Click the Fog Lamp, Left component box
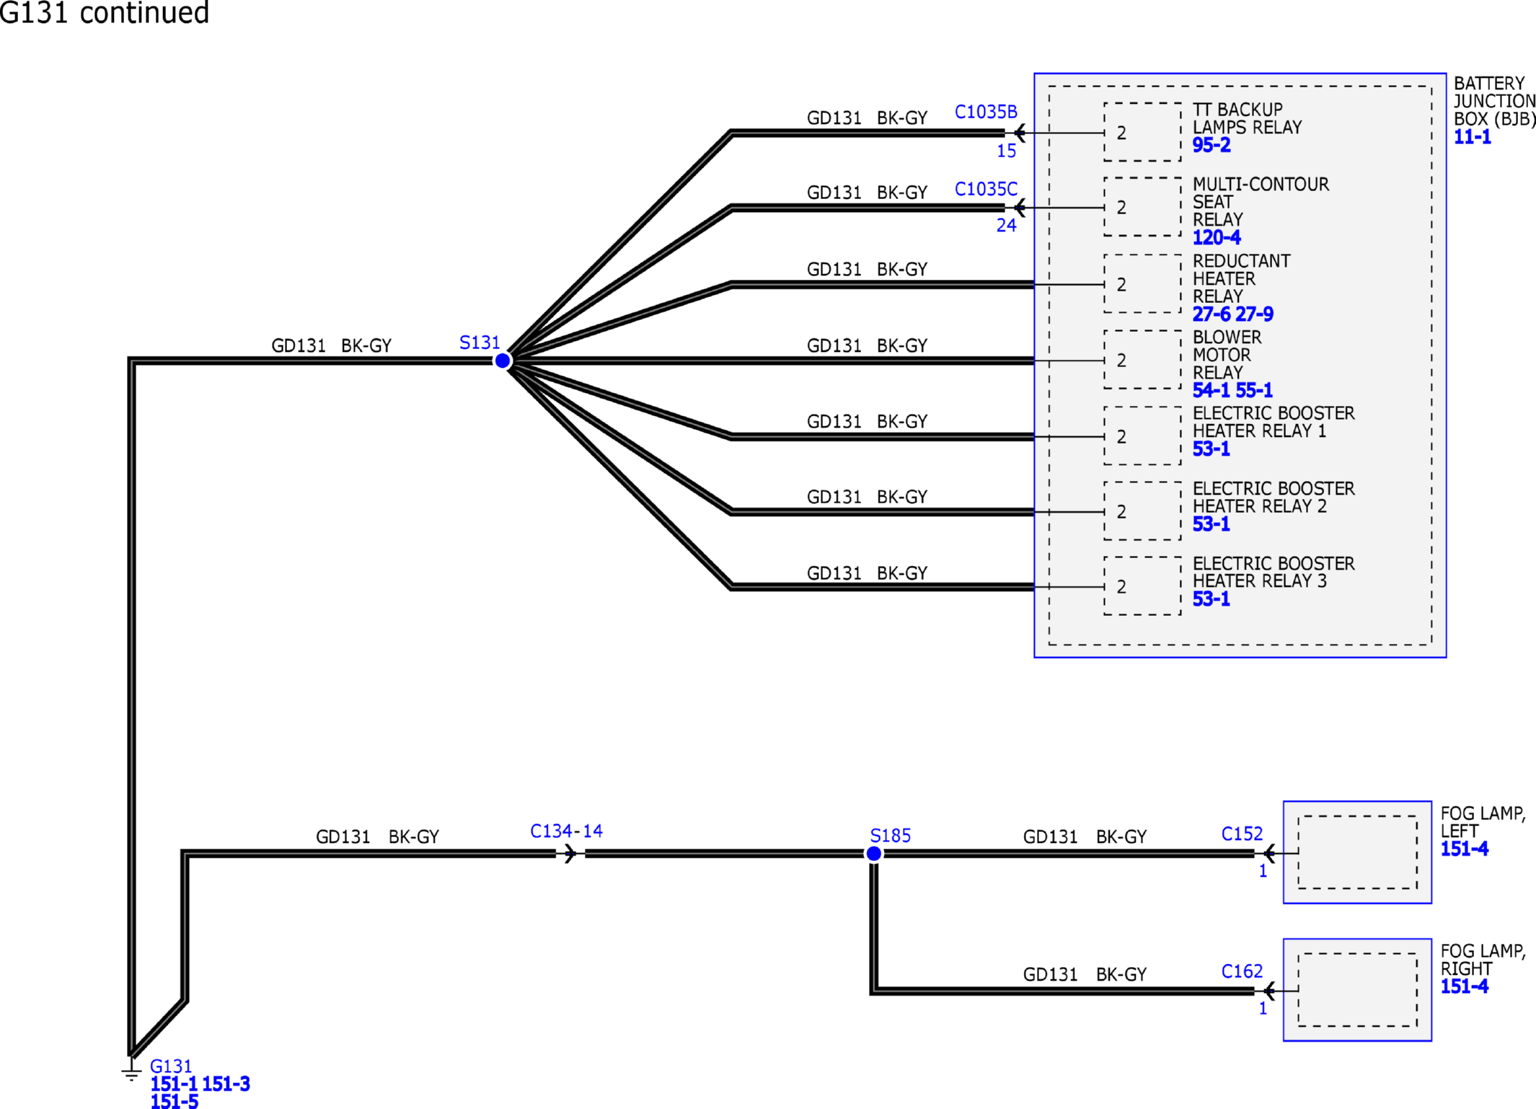 click(x=1357, y=852)
